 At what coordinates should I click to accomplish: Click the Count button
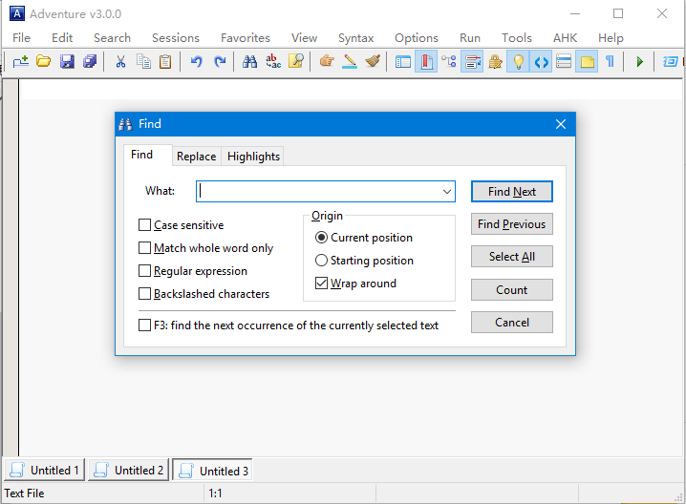(512, 290)
